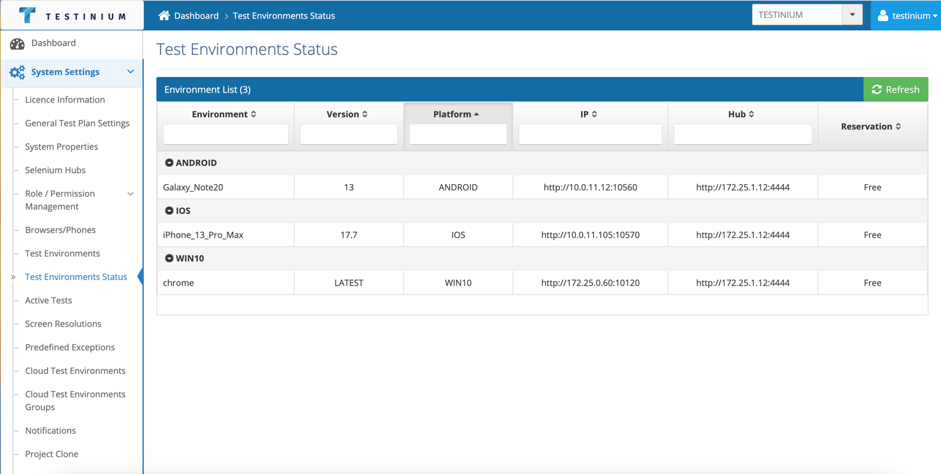
Task: Open Cloud Test Environments Groups
Action: pyautogui.click(x=75, y=400)
